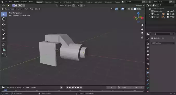Activate the Annotate tool

pos(4,45)
